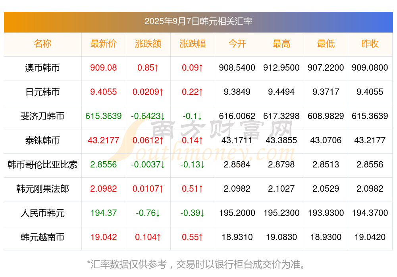
Task: Click the high value "43.3855"
Action: (281, 140)
